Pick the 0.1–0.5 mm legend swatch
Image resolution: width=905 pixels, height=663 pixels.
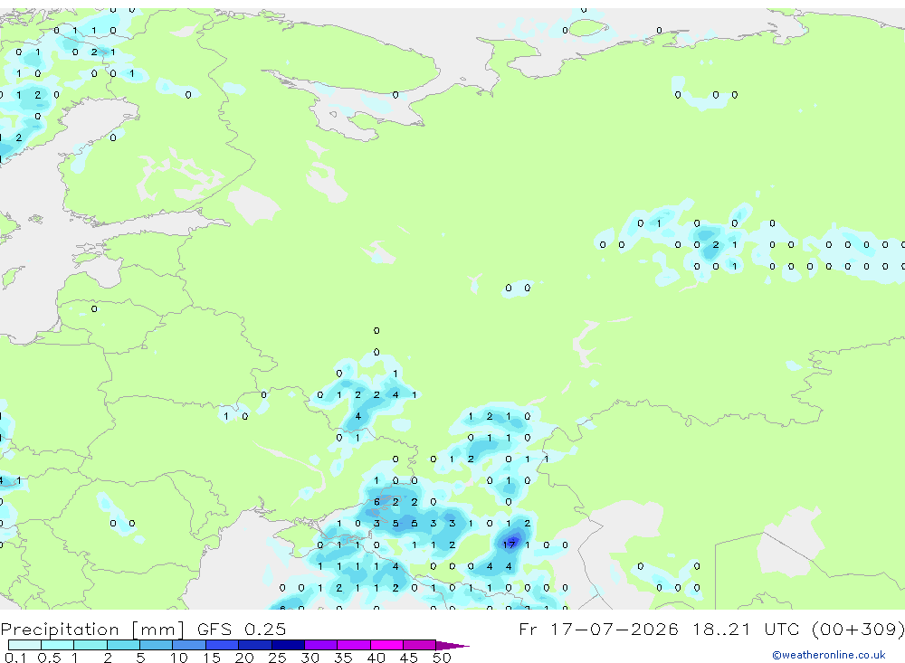click(24, 645)
